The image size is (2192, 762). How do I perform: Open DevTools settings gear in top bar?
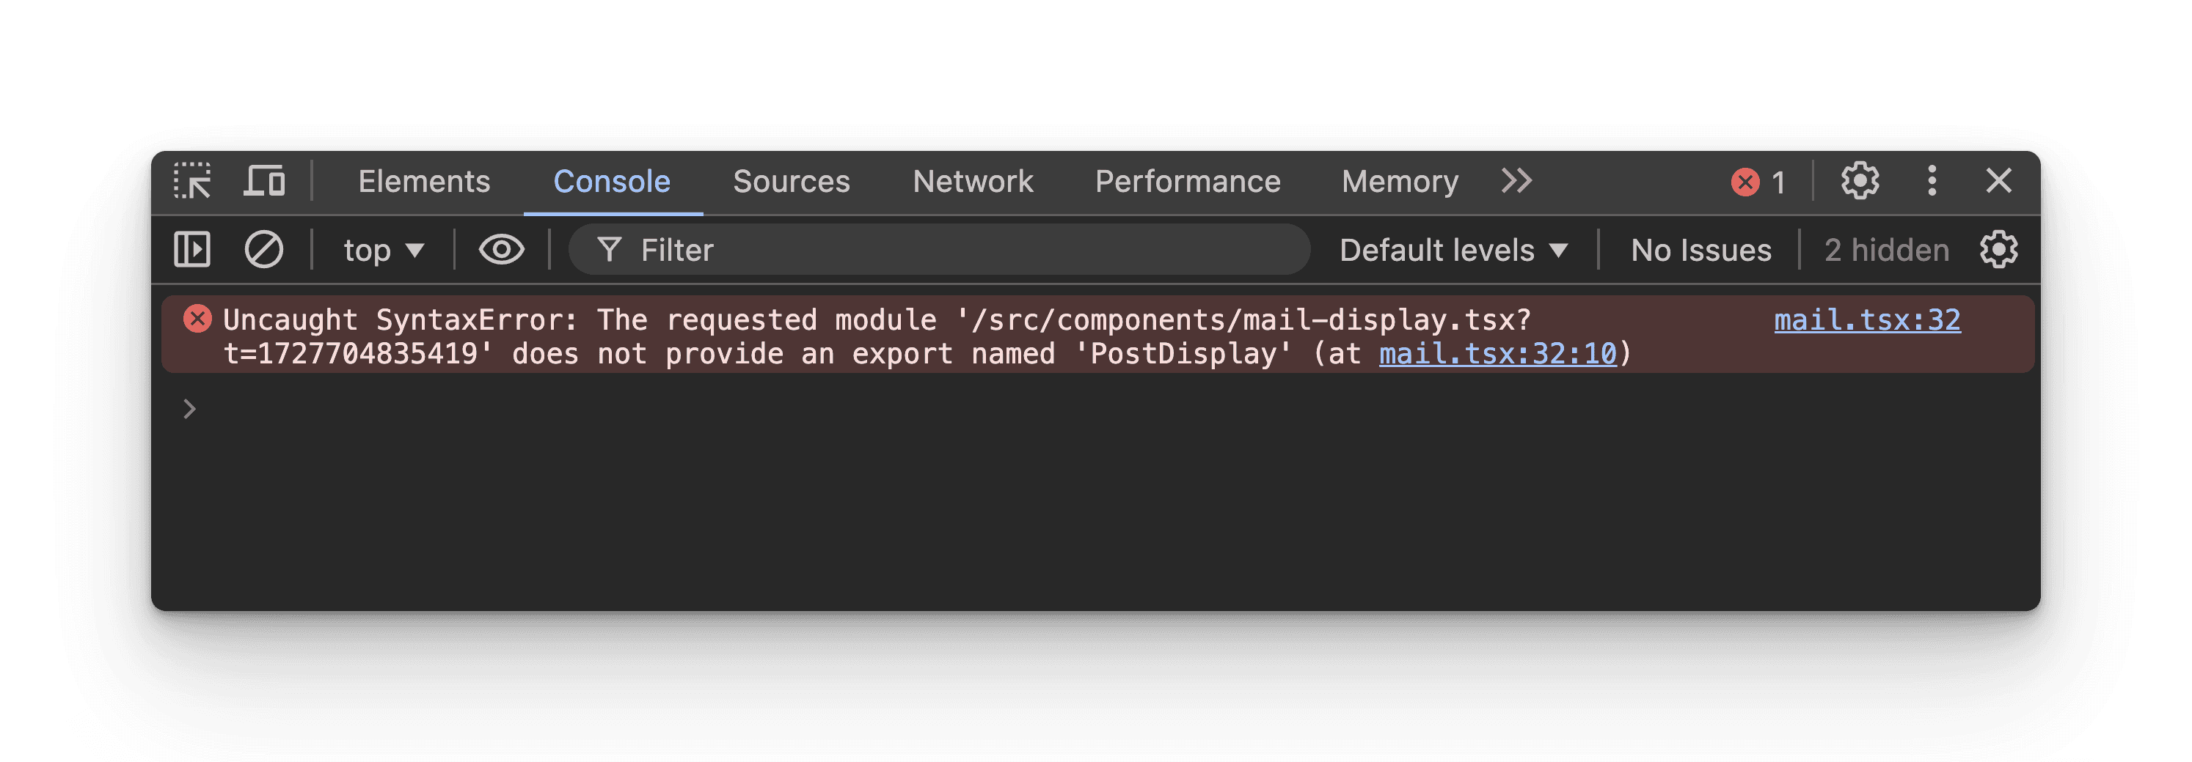click(1860, 181)
